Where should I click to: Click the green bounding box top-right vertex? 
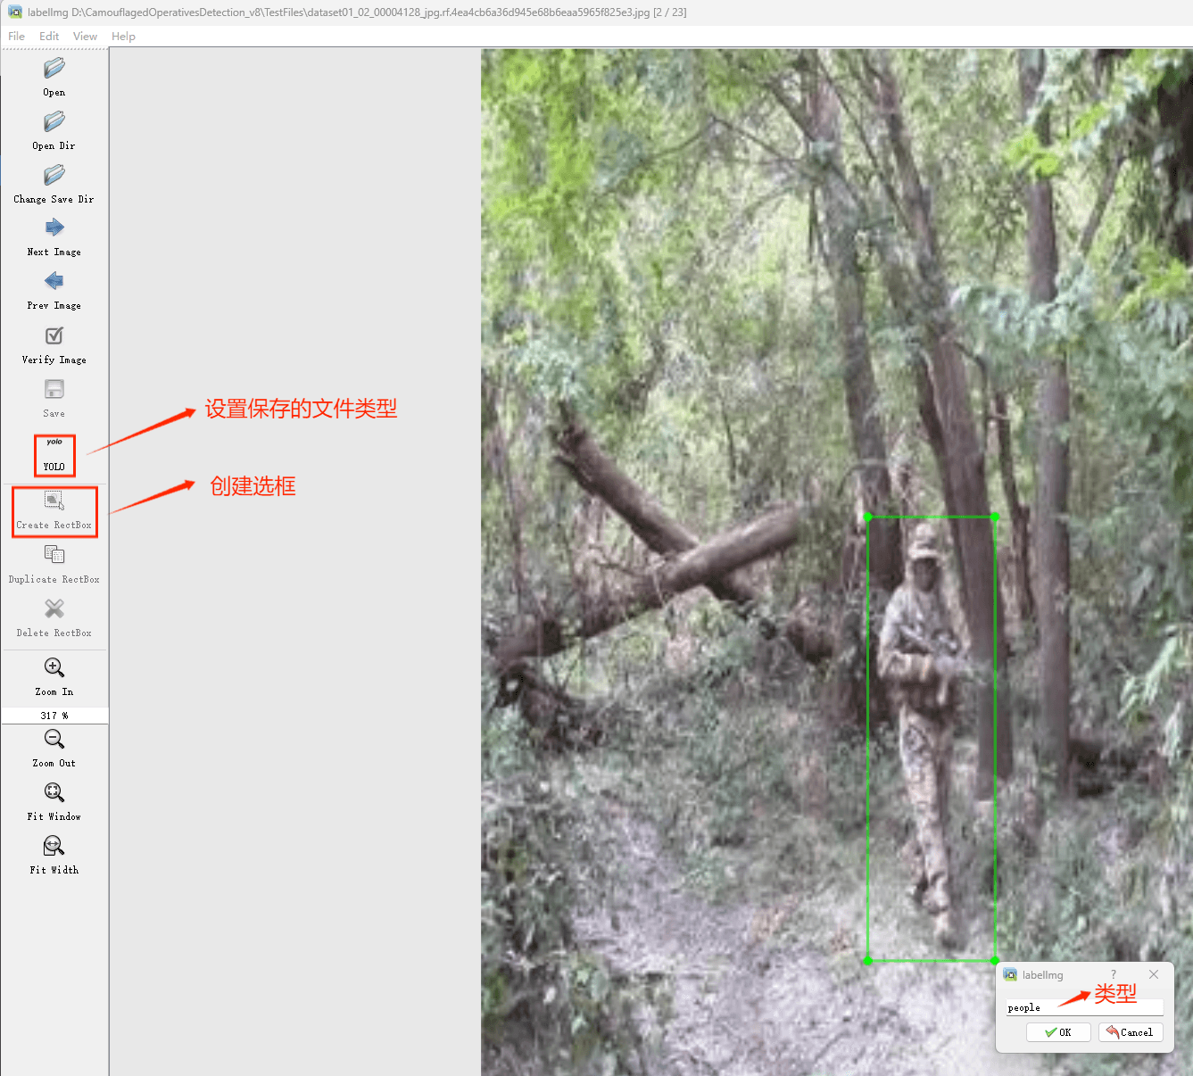pyautogui.click(x=995, y=517)
